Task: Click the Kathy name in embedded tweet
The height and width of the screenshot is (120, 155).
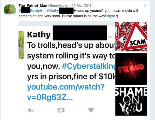Action: [x=39, y=35]
